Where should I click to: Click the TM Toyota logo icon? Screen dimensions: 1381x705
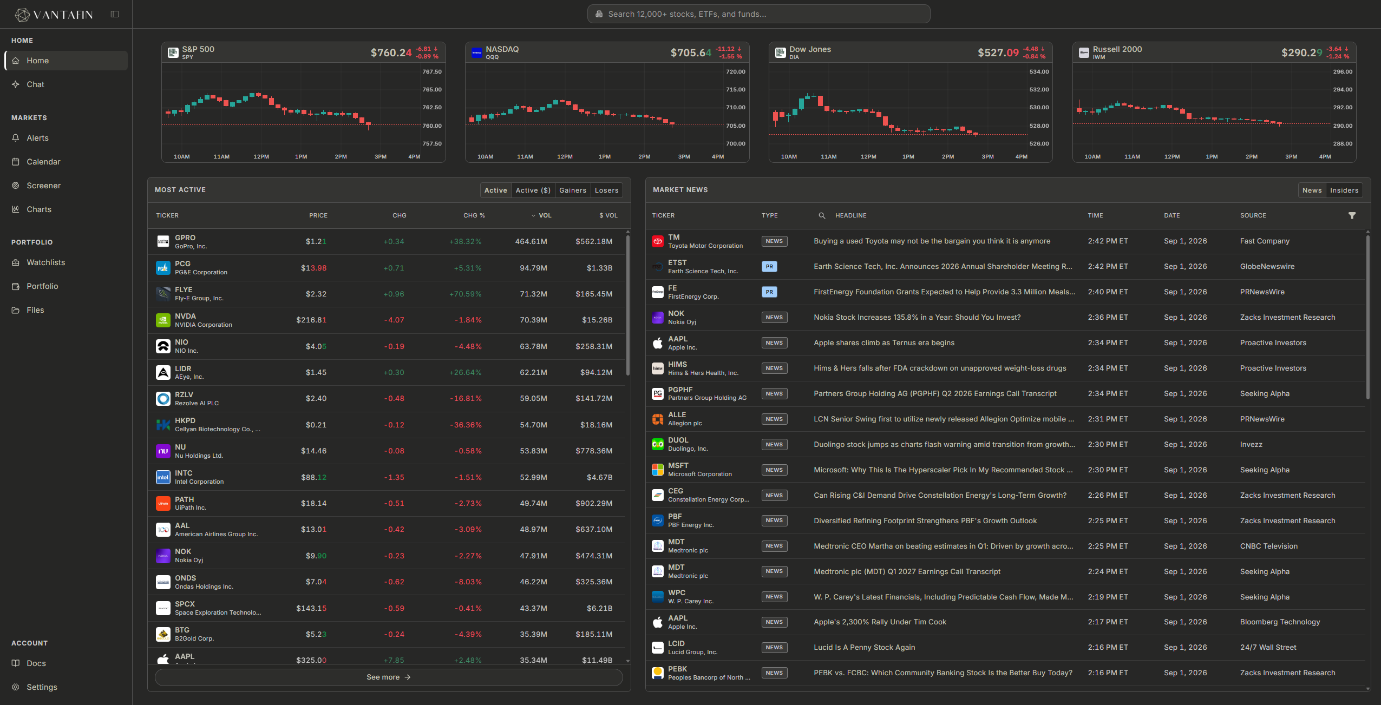(x=658, y=241)
